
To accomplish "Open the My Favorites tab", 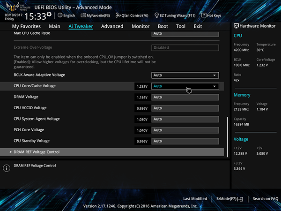I will tap(26, 26).
